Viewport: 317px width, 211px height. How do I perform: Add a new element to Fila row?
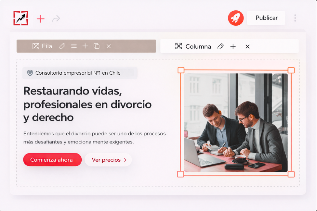(x=85, y=46)
